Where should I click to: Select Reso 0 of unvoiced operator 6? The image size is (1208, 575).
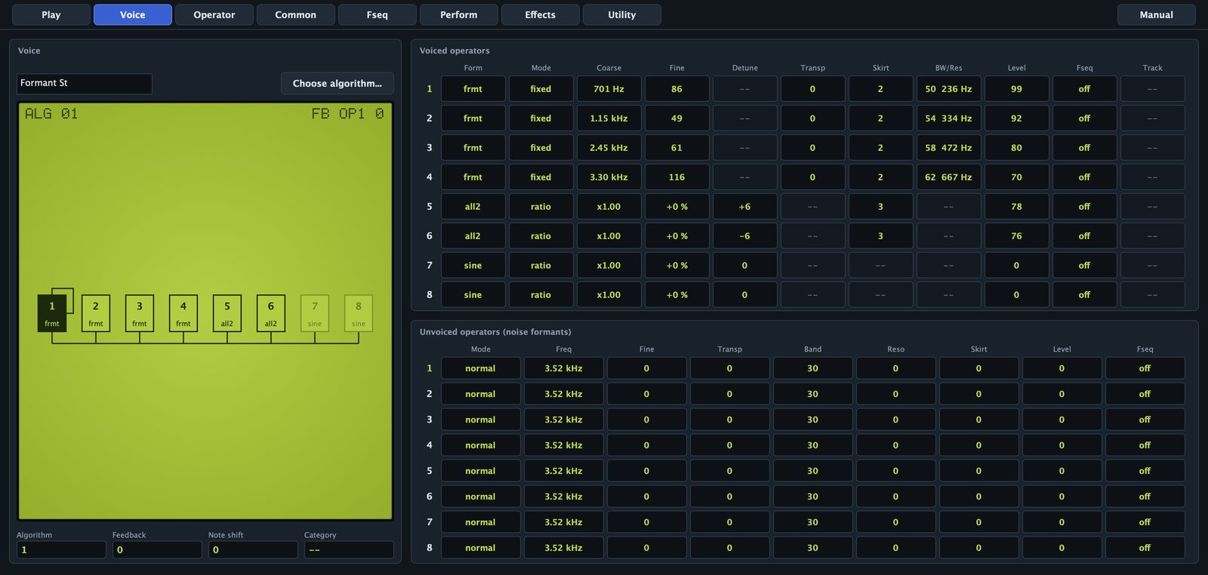click(x=896, y=497)
